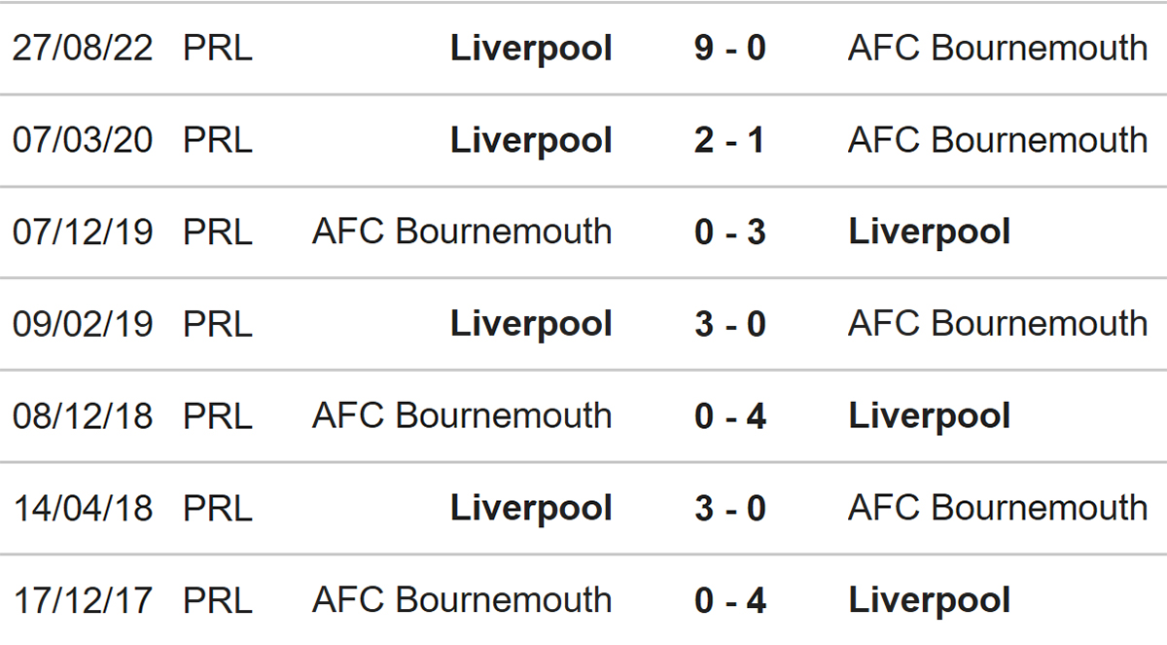Image resolution: width=1167 pixels, height=645 pixels.
Task: Open the PRL league in the 08/12/18 row
Action: pyautogui.click(x=218, y=416)
